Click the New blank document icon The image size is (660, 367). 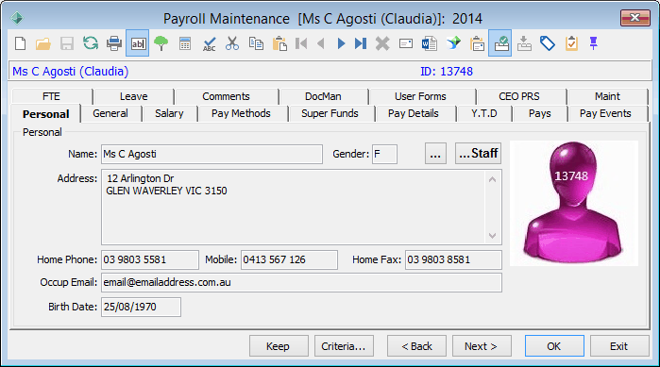(20, 43)
